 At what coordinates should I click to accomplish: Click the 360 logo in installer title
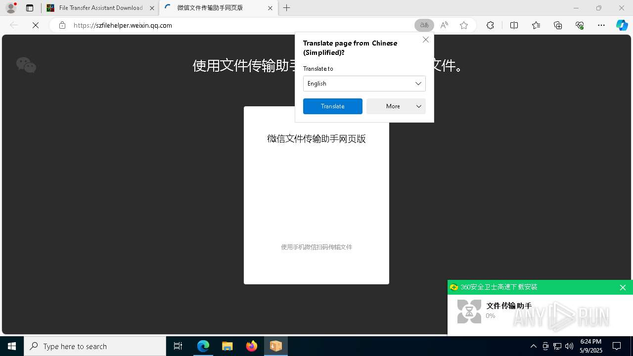[x=454, y=287]
